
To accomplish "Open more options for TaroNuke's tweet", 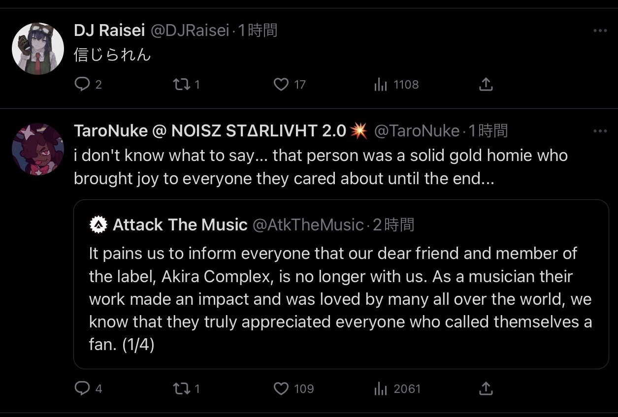I will tap(600, 131).
